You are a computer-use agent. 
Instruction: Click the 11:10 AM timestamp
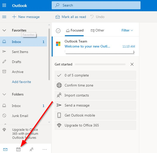(x=129, y=46)
